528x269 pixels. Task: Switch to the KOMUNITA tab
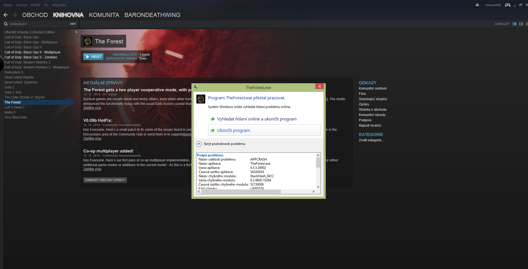pos(104,15)
